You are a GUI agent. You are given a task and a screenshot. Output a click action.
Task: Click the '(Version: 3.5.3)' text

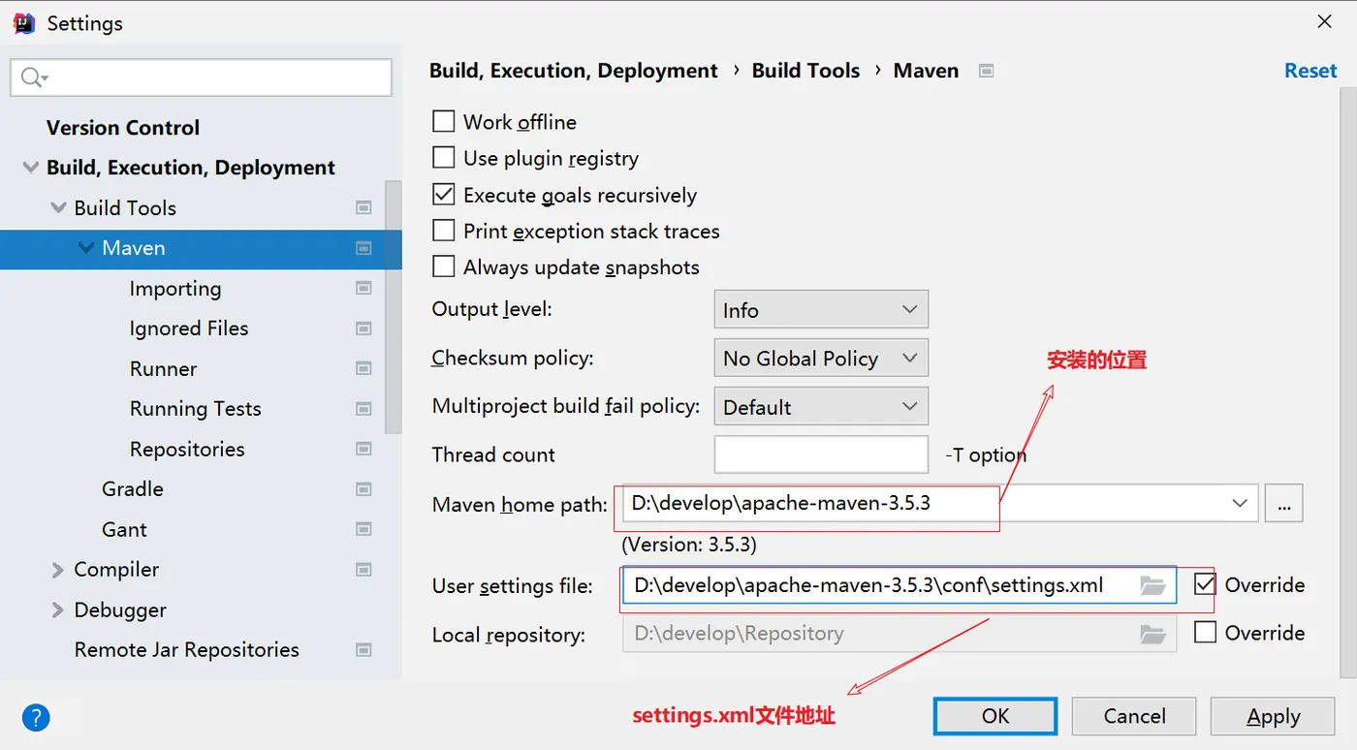tap(689, 544)
